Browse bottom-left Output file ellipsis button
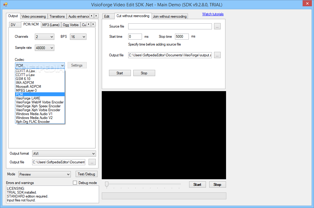 [x=92, y=162]
